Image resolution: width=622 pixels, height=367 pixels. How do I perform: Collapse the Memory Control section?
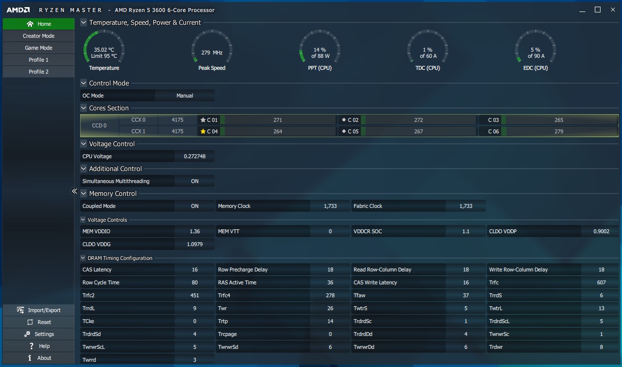(84, 194)
